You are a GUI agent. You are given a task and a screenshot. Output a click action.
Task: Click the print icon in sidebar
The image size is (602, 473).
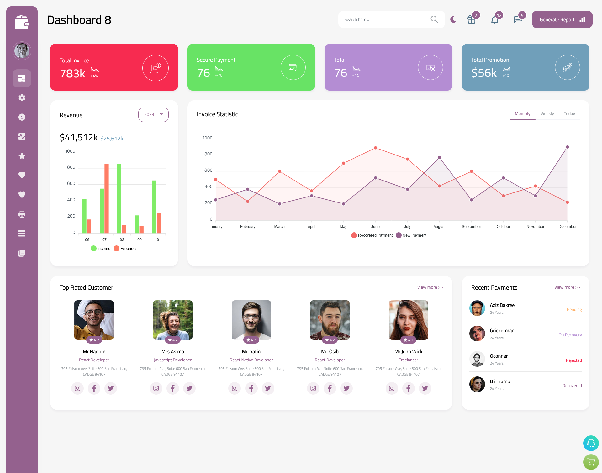point(22,214)
